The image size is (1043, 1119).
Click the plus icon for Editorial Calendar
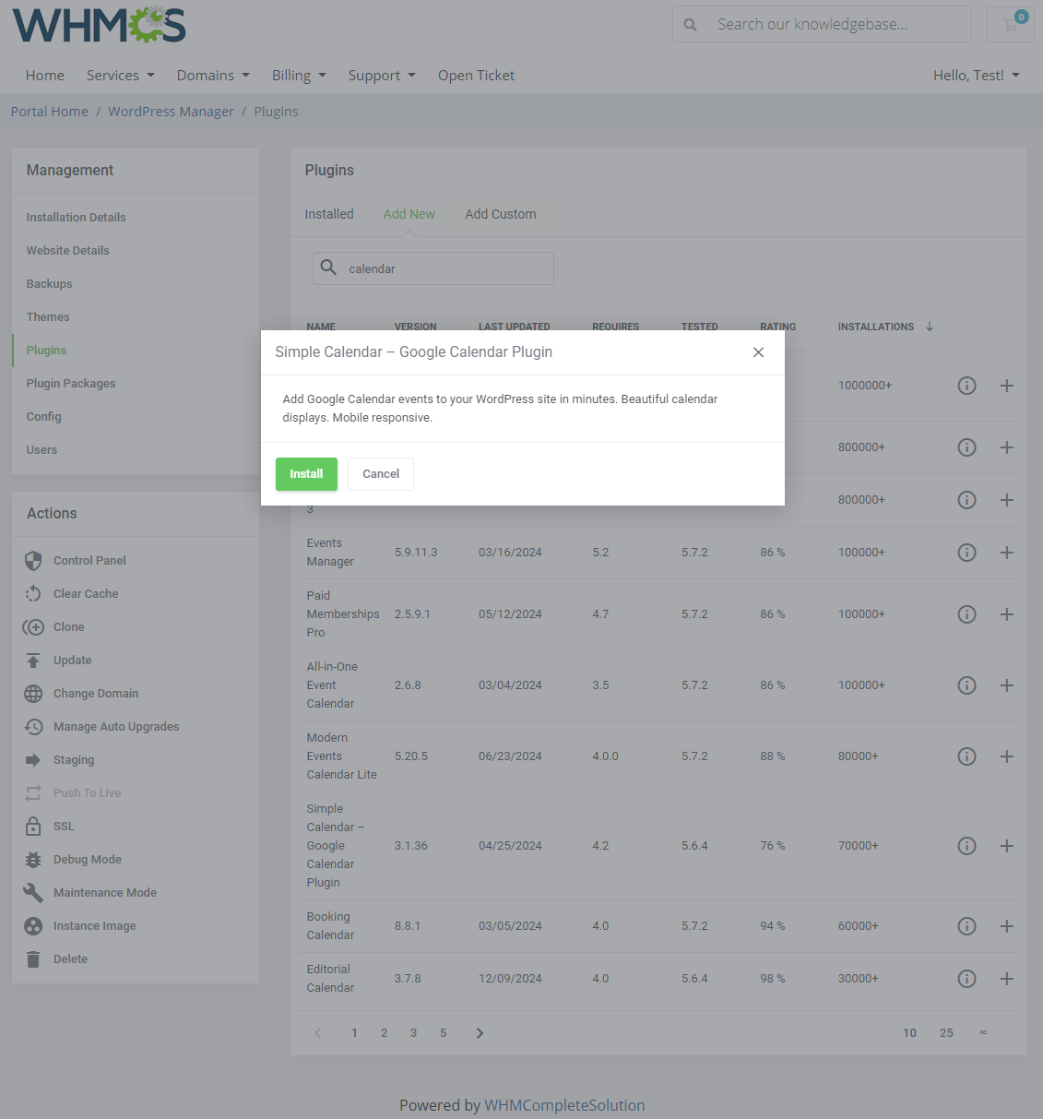pos(1006,979)
